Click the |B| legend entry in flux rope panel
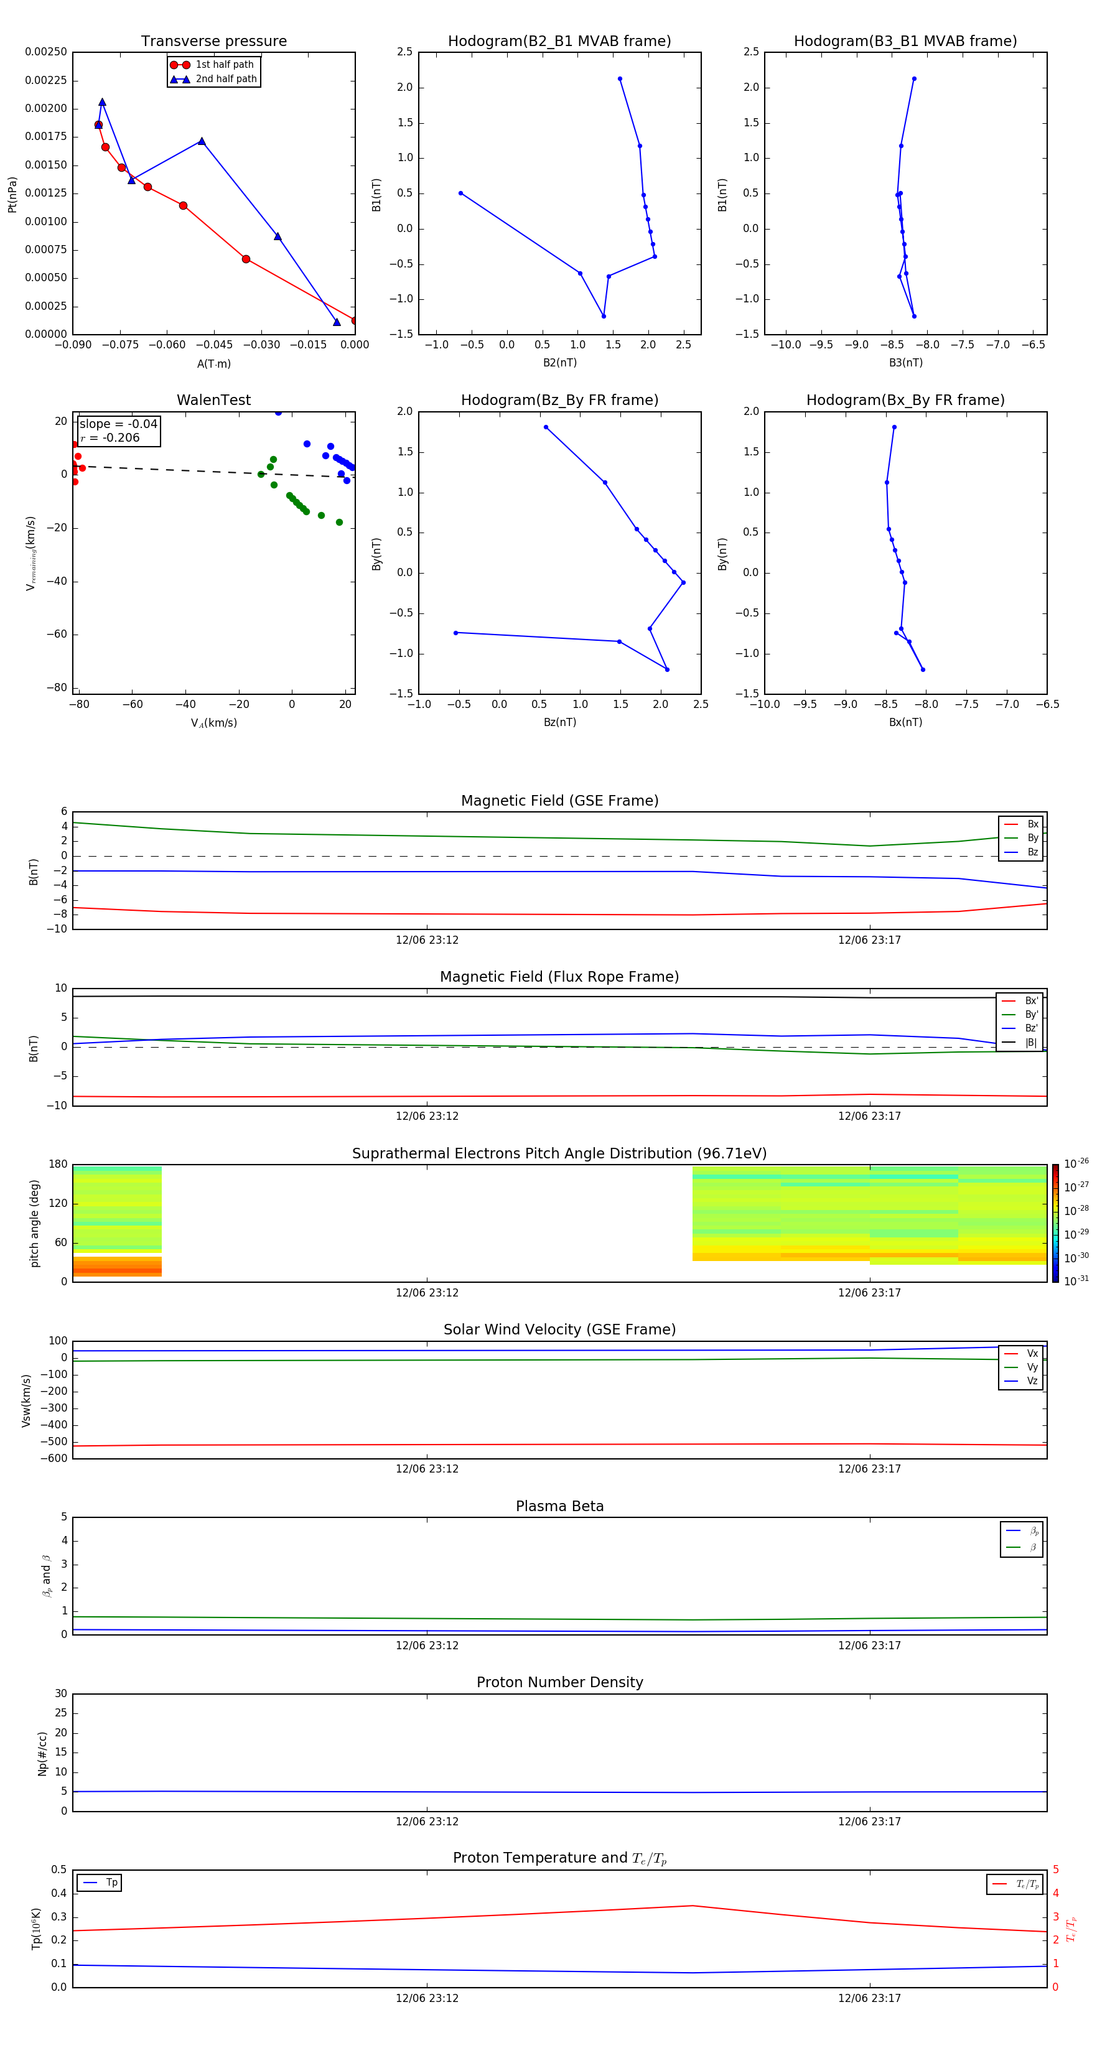Screen dimensions: 1120x2053 pyautogui.click(x=1020, y=1043)
